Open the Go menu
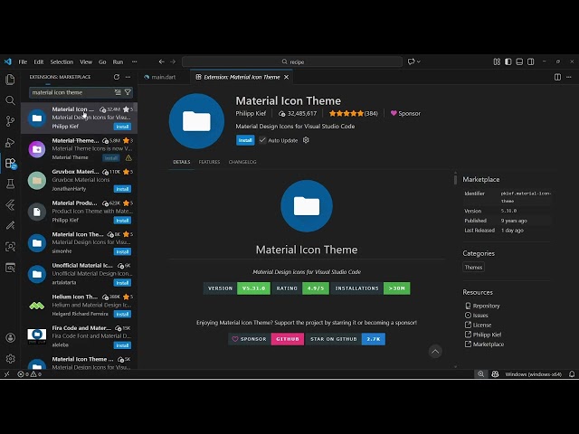This screenshot has width=579, height=434. (x=102, y=61)
